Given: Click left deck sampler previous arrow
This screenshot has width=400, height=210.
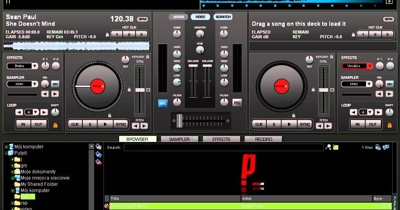Looking at the screenshot, I should click(x=45, y=94).
